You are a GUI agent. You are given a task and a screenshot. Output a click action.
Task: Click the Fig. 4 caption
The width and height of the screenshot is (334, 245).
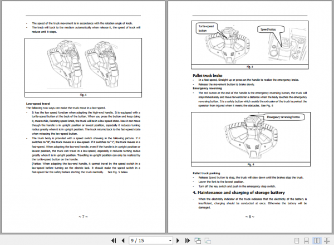(x=83, y=95)
